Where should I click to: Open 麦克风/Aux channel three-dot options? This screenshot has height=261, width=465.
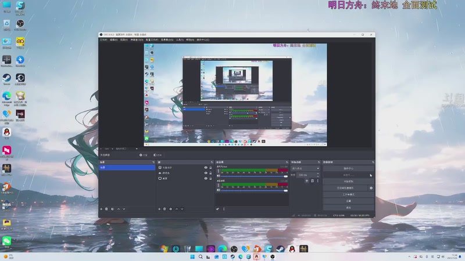click(219, 171)
